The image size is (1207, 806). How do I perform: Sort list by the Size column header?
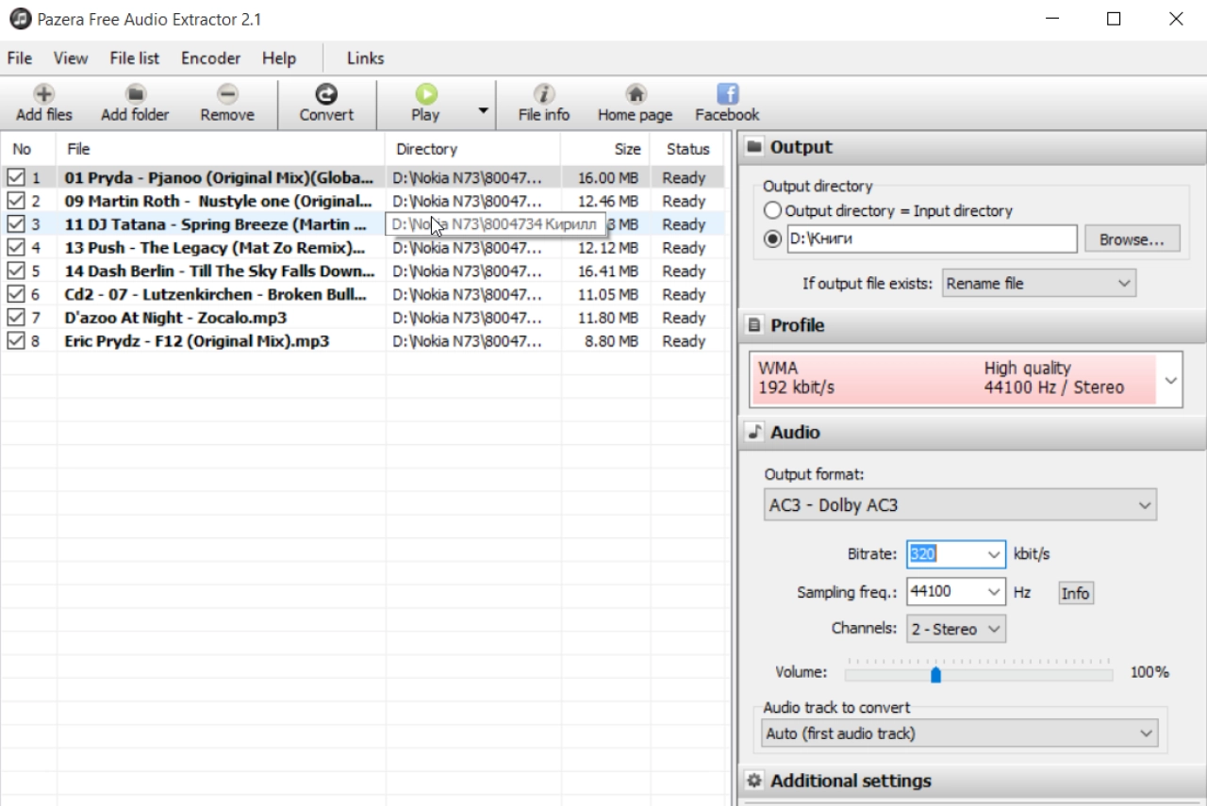click(x=605, y=149)
